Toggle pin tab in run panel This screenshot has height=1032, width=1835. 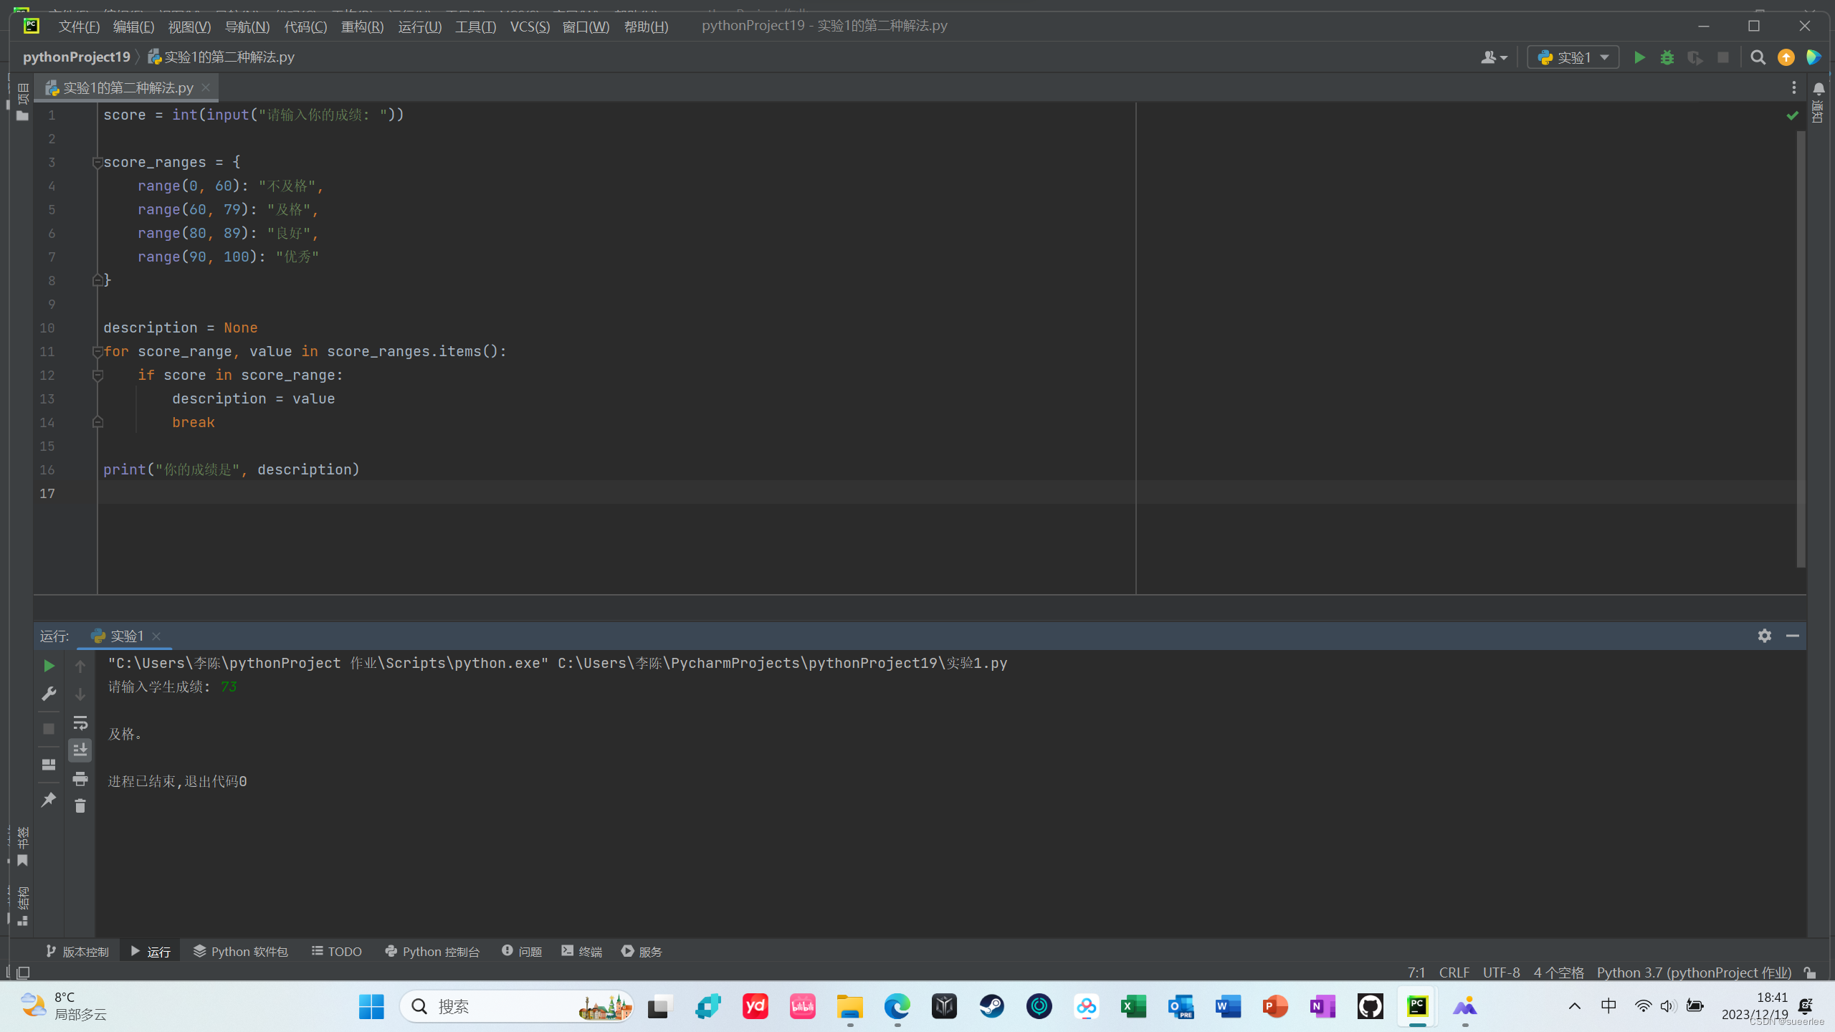tap(49, 800)
